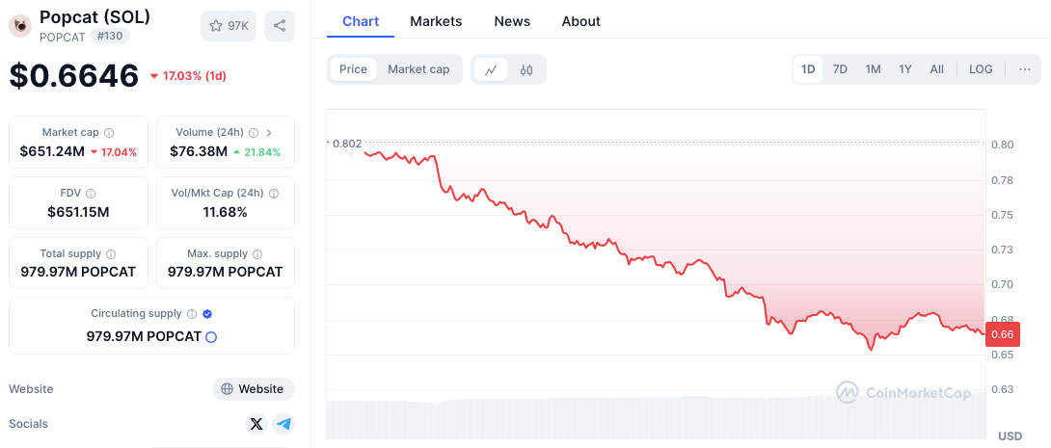Click the share icon button
The height and width of the screenshot is (448, 1051).
coord(279,26)
